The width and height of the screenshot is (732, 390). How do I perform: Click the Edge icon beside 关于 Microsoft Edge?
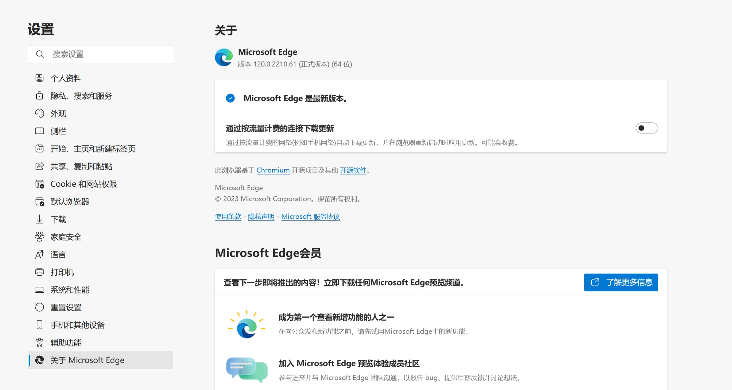pyautogui.click(x=39, y=360)
